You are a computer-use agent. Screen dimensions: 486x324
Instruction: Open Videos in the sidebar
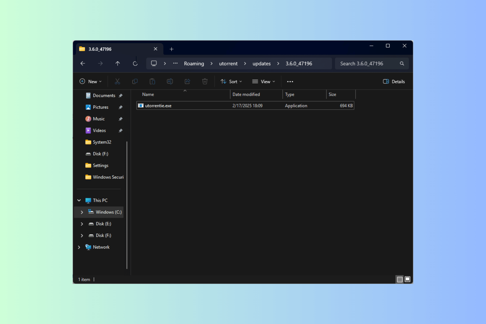pos(99,130)
